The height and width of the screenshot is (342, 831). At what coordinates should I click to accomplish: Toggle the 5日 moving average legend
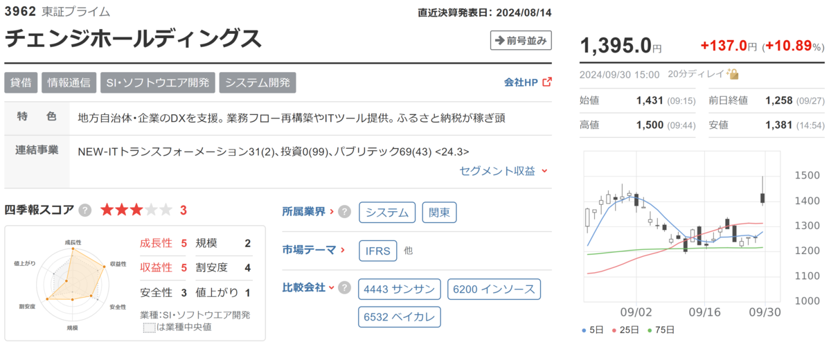(593, 330)
